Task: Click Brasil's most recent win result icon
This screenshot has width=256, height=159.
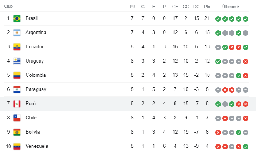Action: (246, 18)
